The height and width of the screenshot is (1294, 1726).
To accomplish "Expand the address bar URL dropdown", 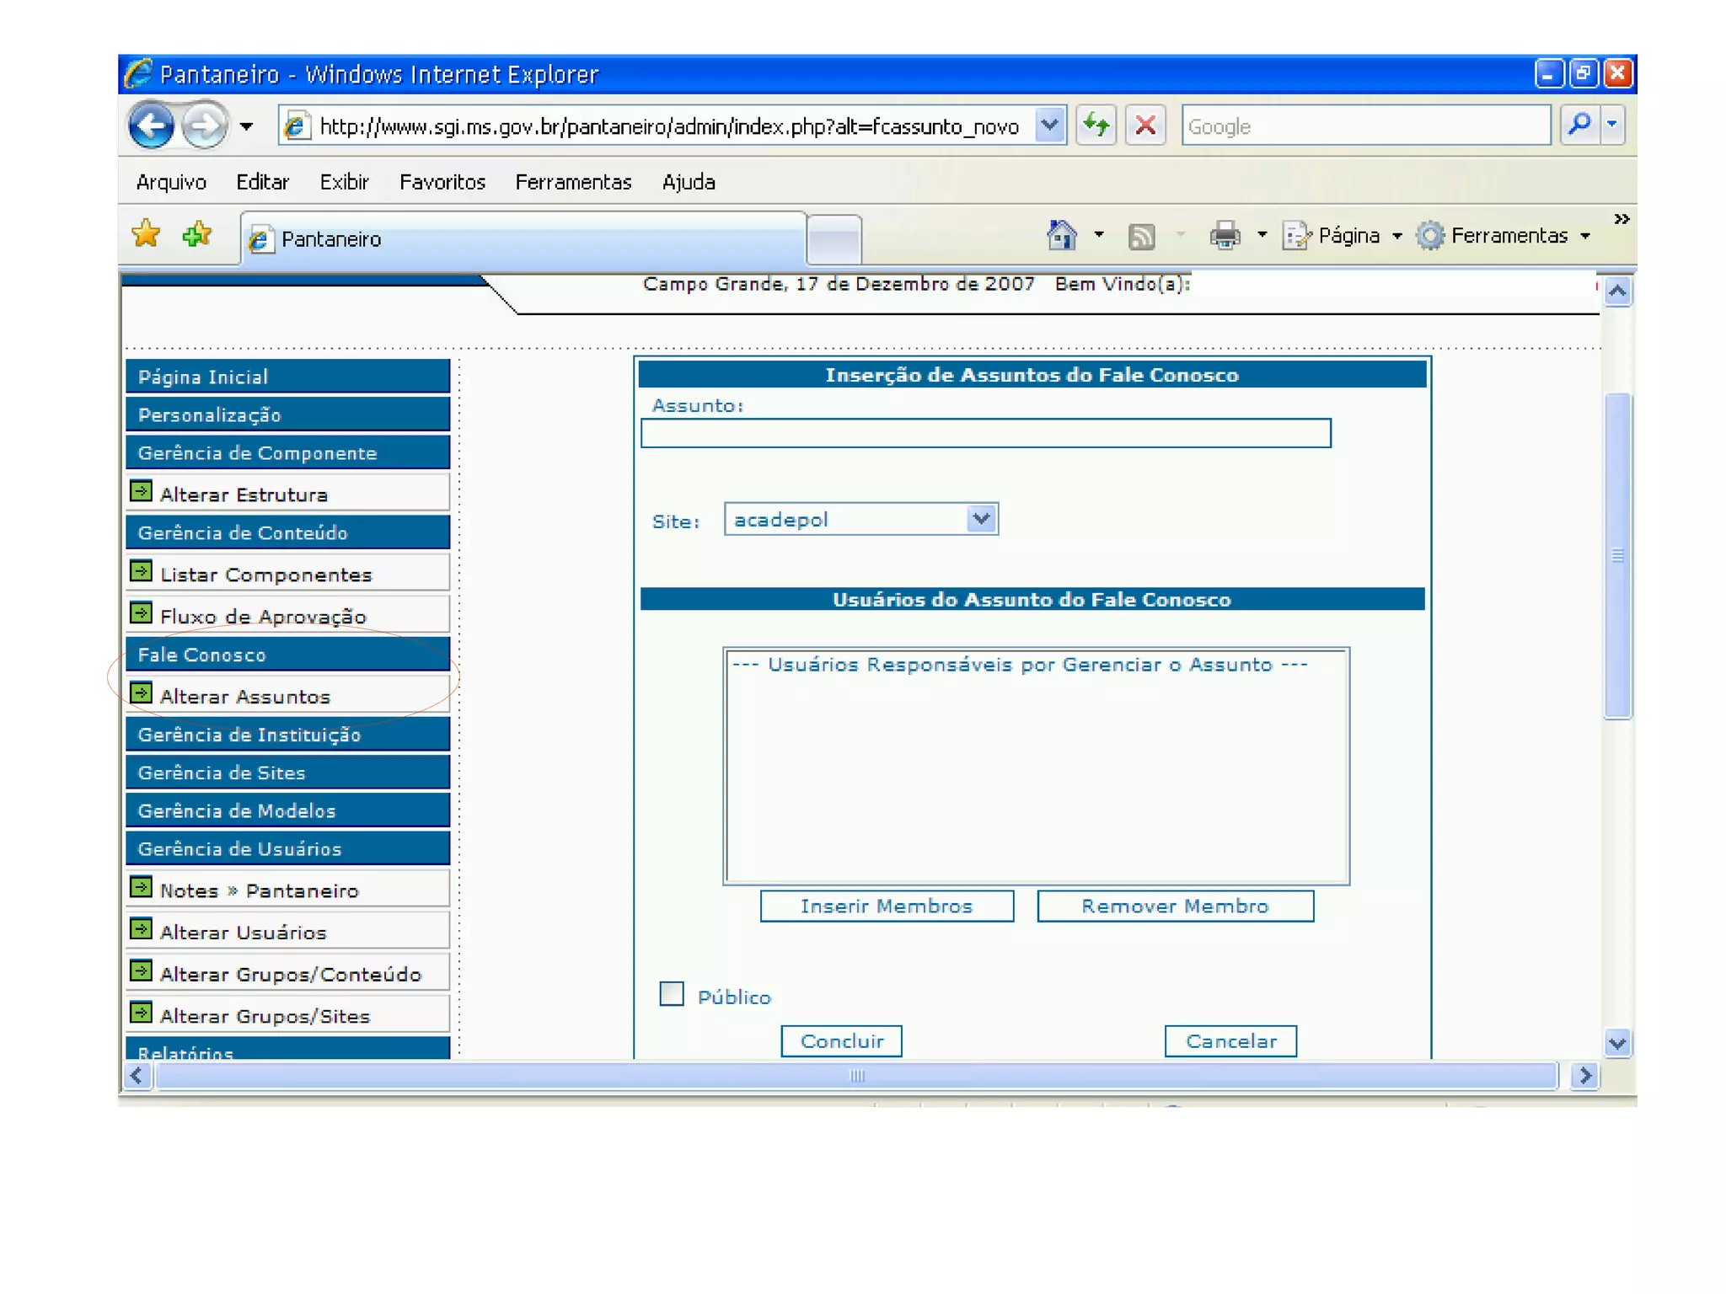I will (1049, 126).
